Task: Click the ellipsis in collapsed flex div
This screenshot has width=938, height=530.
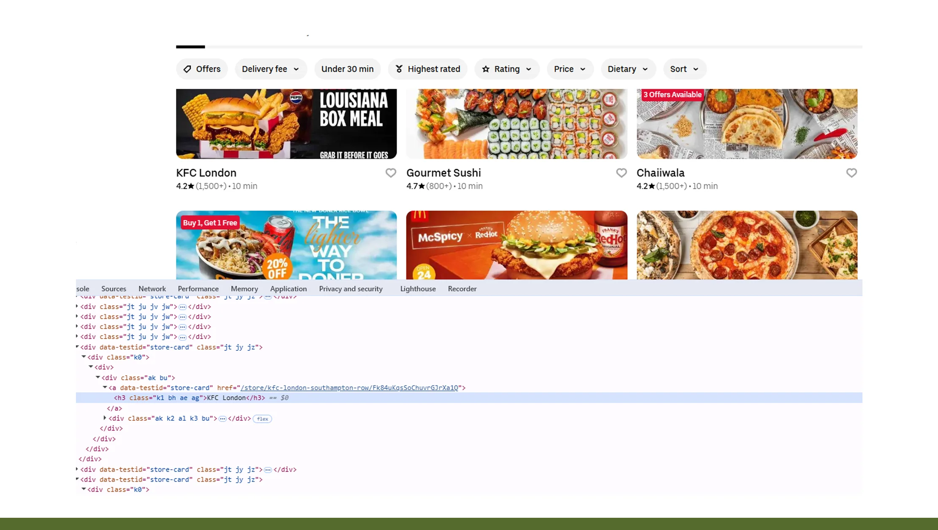Action: 222,419
